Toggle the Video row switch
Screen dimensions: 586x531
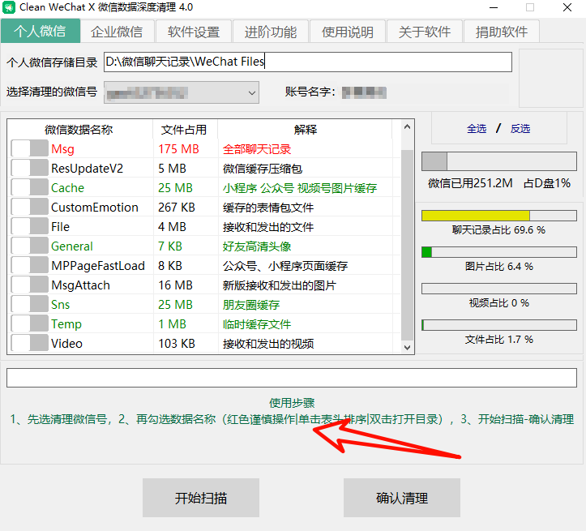click(29, 343)
